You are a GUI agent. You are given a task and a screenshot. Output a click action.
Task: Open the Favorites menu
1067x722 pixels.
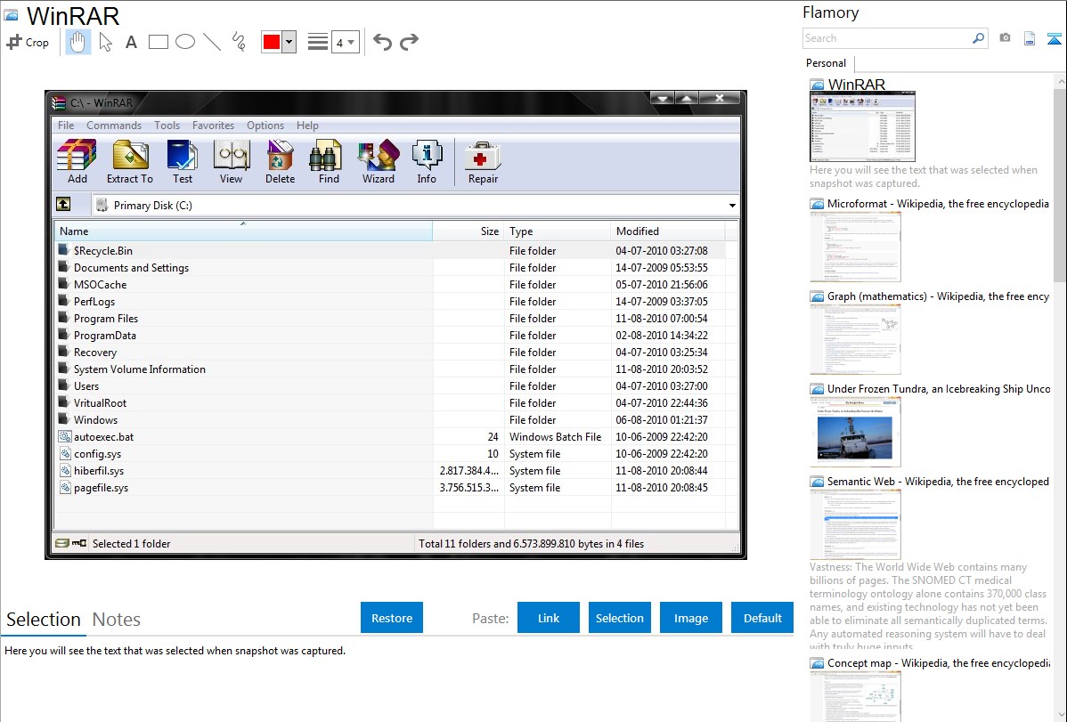pos(213,126)
